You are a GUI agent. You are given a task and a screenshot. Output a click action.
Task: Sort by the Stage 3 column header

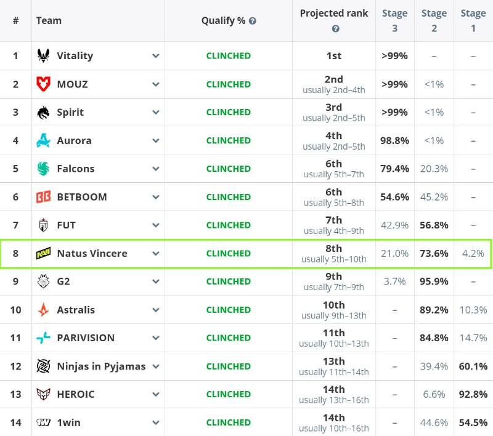pyautogui.click(x=394, y=21)
